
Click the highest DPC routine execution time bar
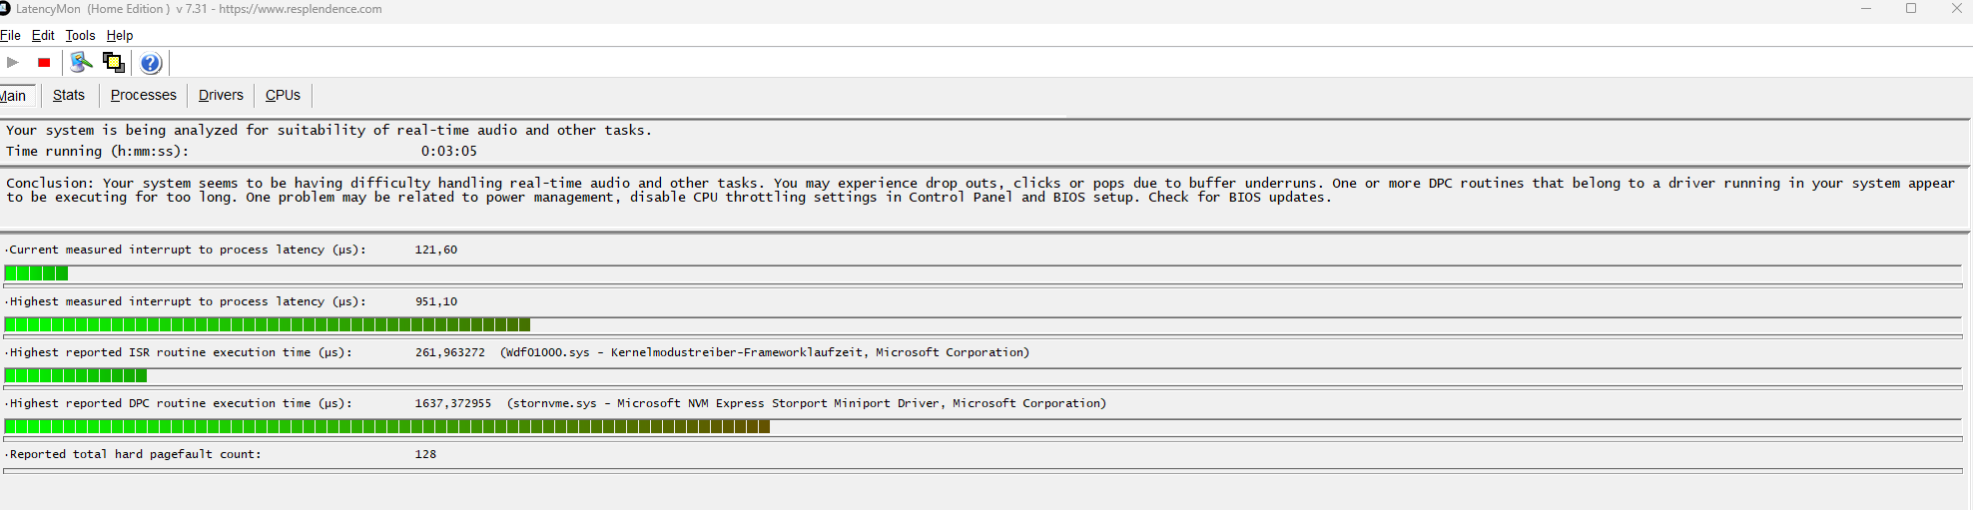point(386,427)
